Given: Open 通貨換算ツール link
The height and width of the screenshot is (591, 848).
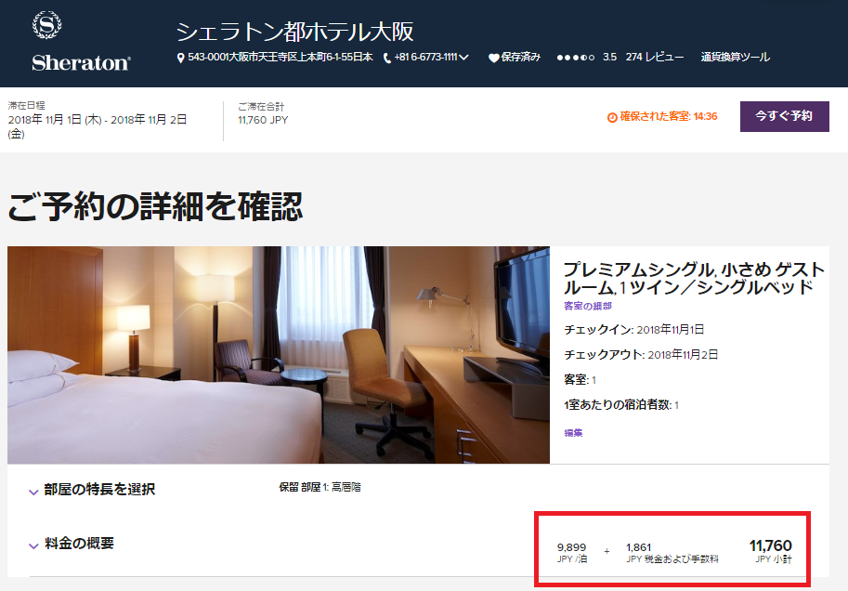Looking at the screenshot, I should click(735, 58).
